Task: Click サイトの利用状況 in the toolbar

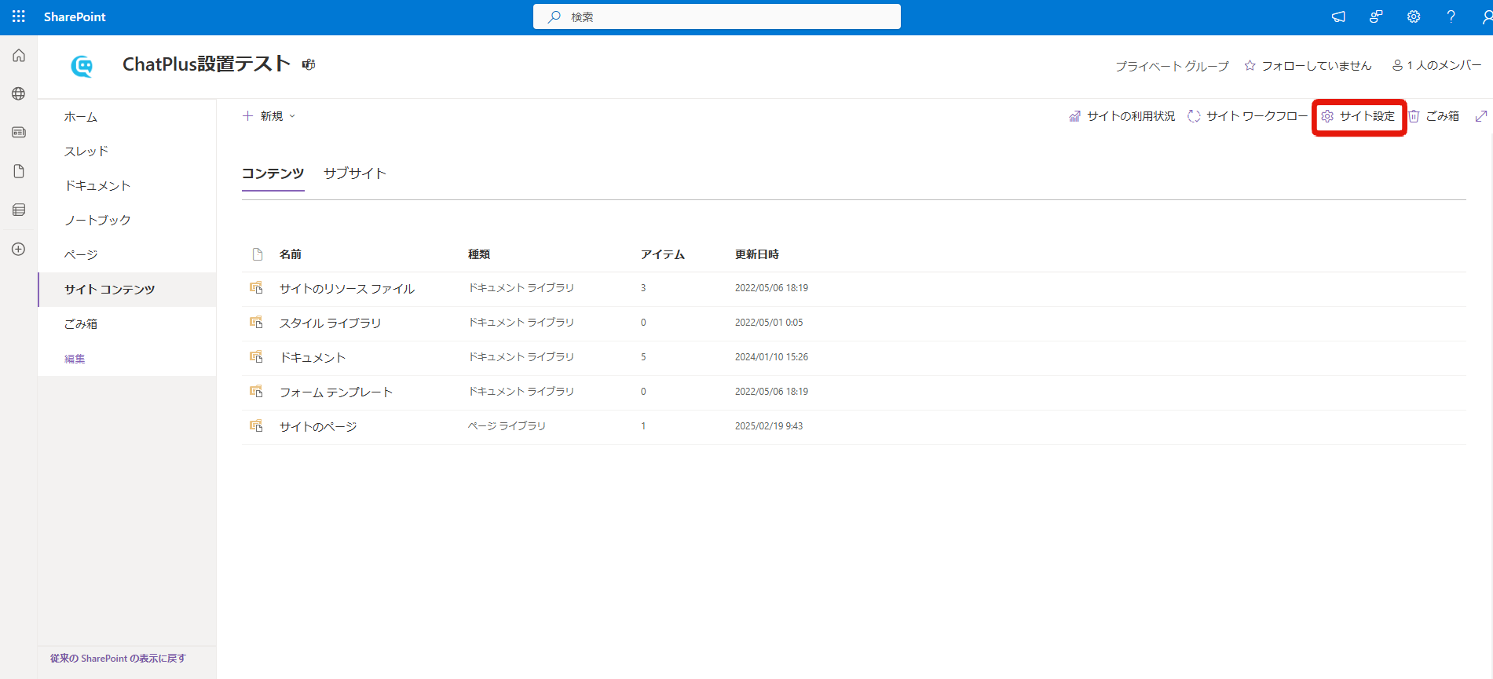Action: click(1122, 116)
